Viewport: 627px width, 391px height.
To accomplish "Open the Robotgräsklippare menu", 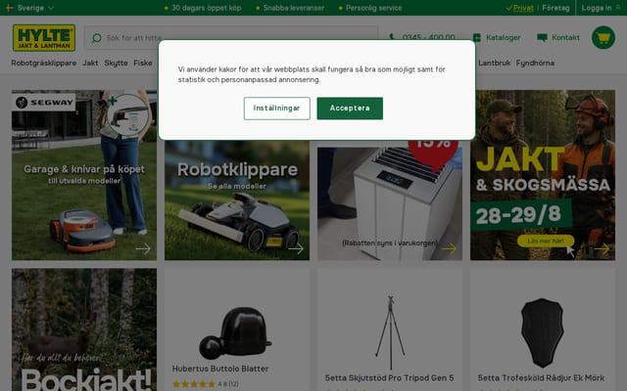I will coord(43,63).
